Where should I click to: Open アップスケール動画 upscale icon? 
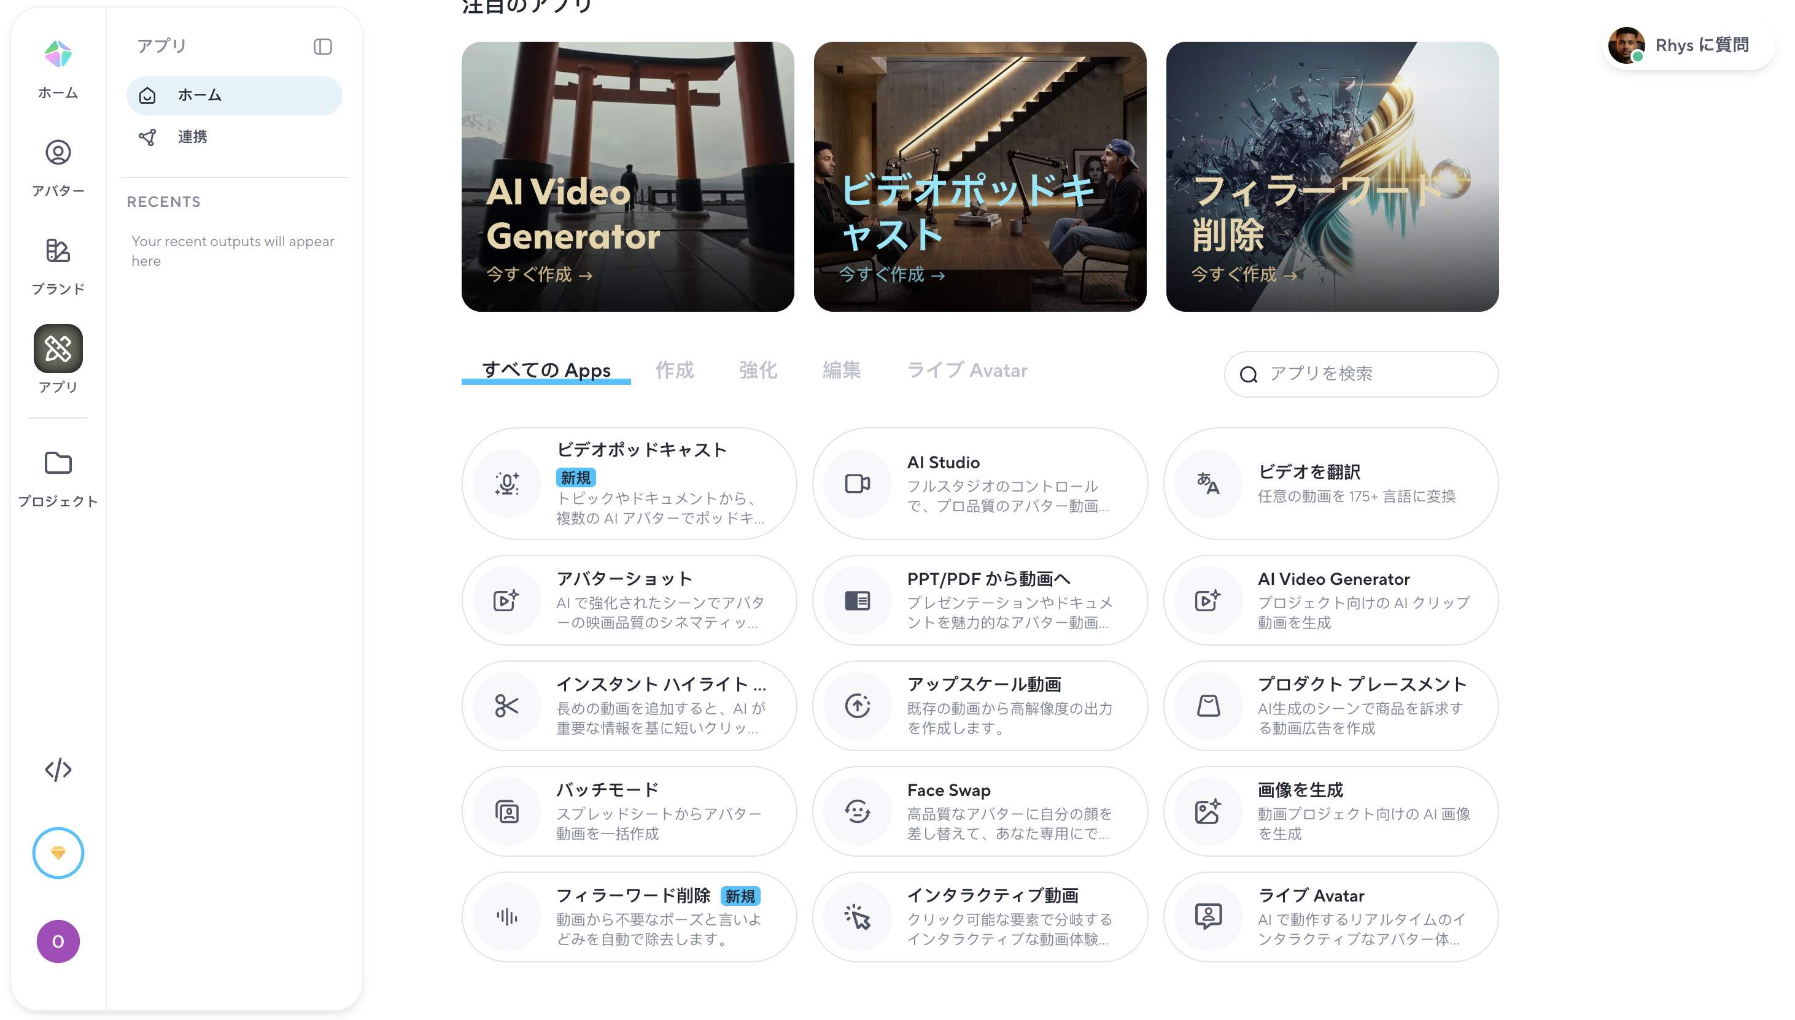click(857, 705)
